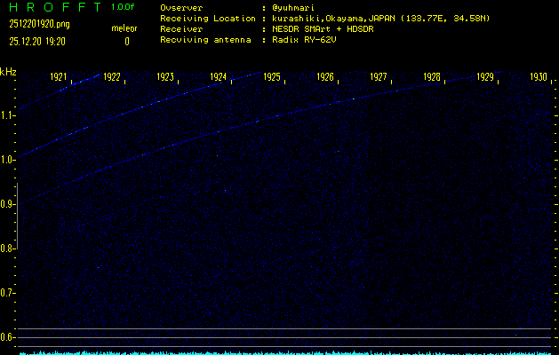Viewport: 559px width, 355px height.
Task: Click the meteor count label
Action: pyautogui.click(x=124, y=28)
